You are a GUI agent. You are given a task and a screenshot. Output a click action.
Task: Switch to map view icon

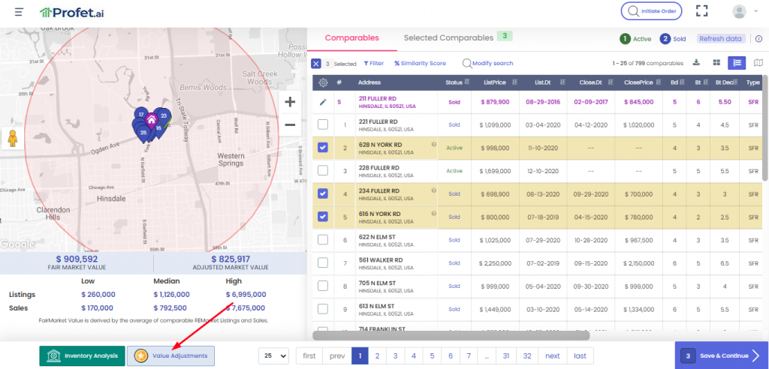758,63
